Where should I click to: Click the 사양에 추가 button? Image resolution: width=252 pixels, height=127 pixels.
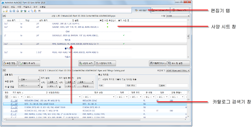point(86,63)
